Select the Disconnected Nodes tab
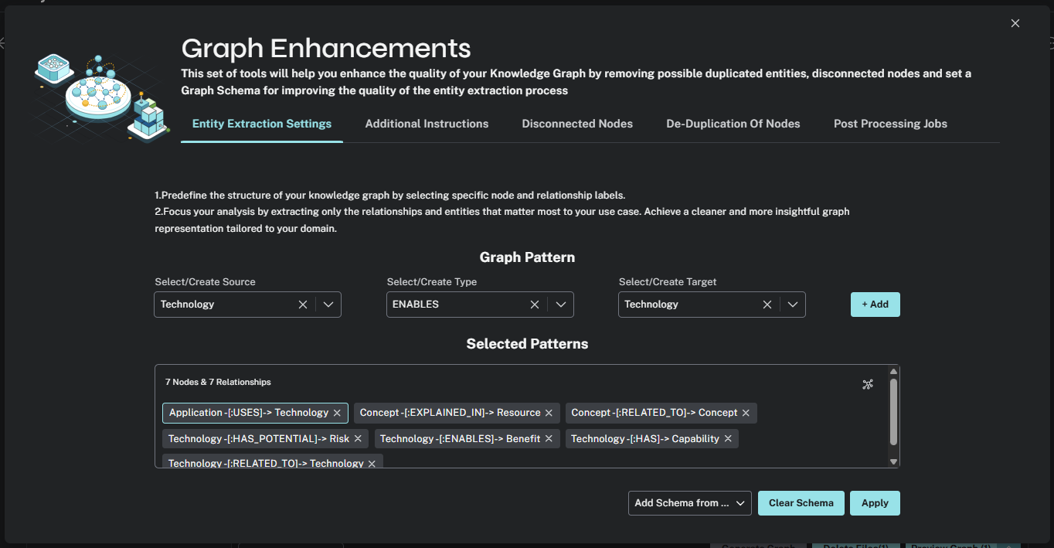 pos(576,123)
